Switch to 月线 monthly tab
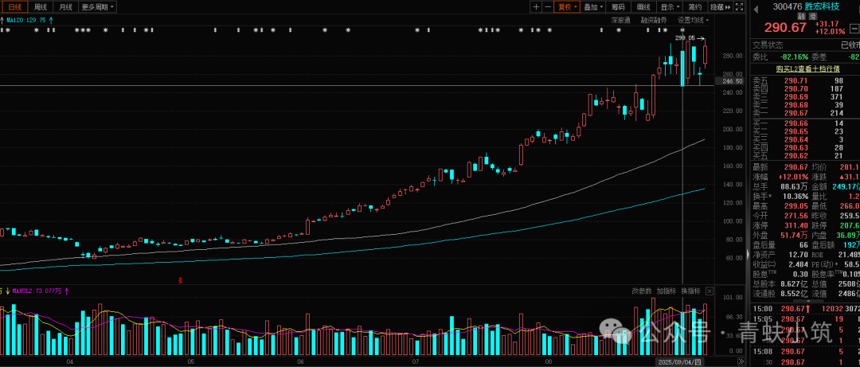The image size is (860, 367). click(x=65, y=7)
